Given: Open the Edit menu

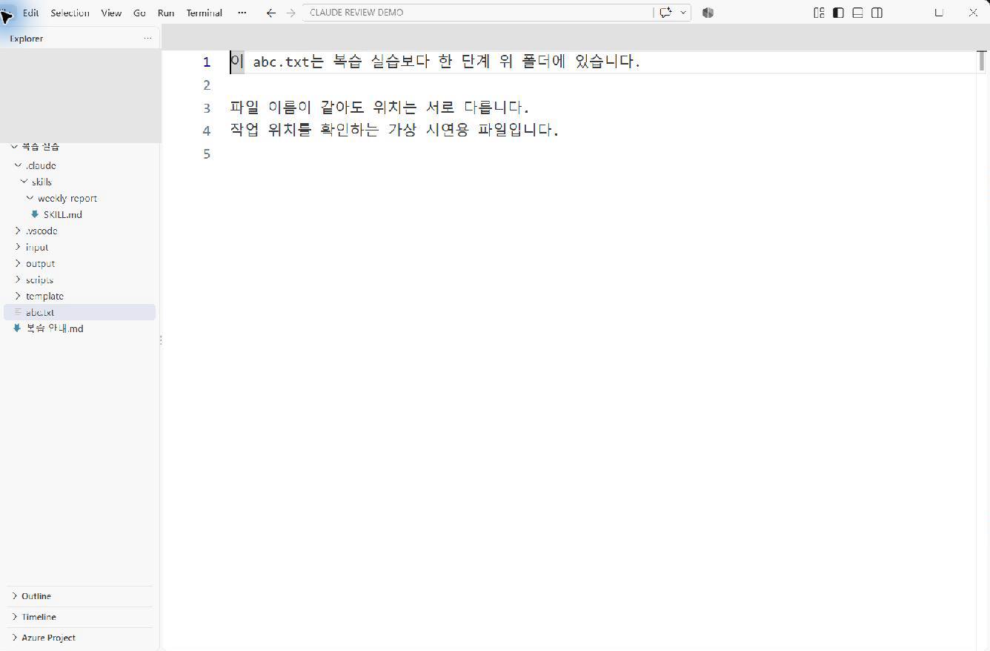Looking at the screenshot, I should click(x=30, y=13).
